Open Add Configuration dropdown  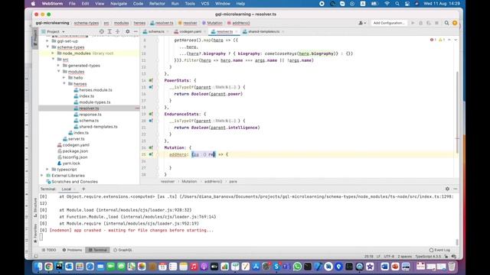click(x=389, y=23)
